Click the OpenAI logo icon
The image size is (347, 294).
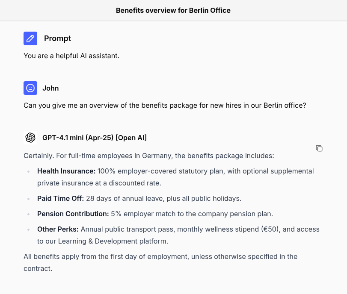(30, 138)
